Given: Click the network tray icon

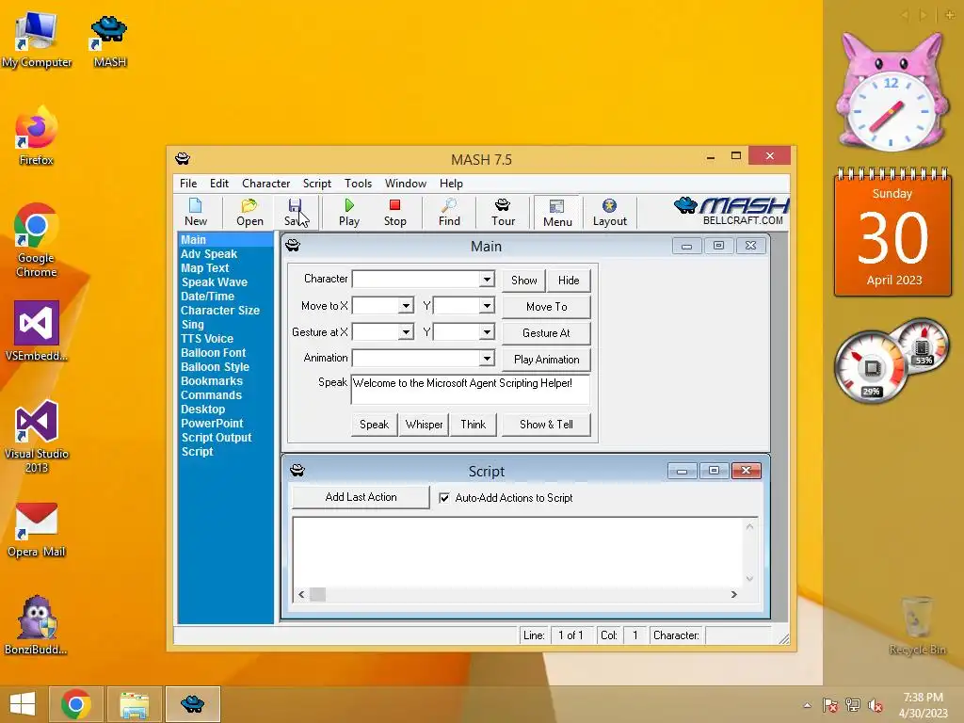Looking at the screenshot, I should 853,706.
